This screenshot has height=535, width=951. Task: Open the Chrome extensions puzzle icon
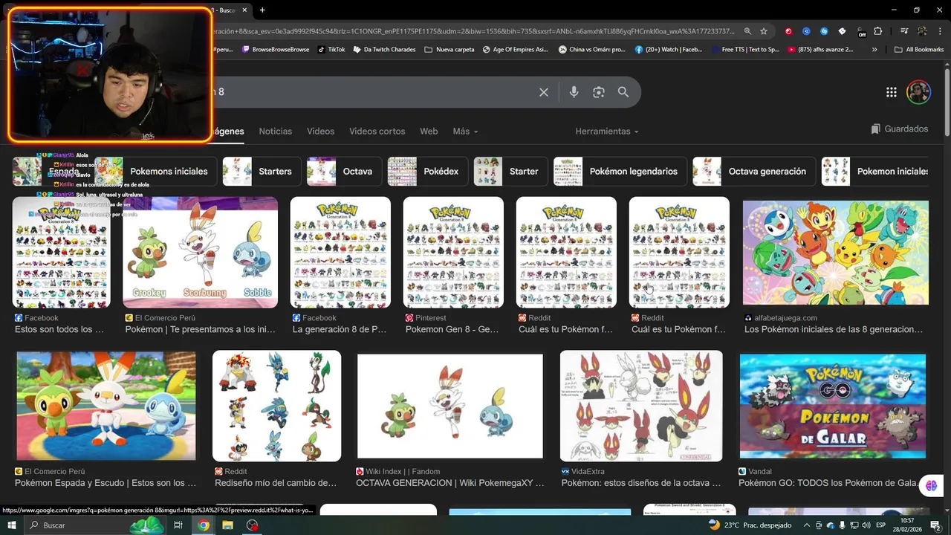tap(878, 31)
